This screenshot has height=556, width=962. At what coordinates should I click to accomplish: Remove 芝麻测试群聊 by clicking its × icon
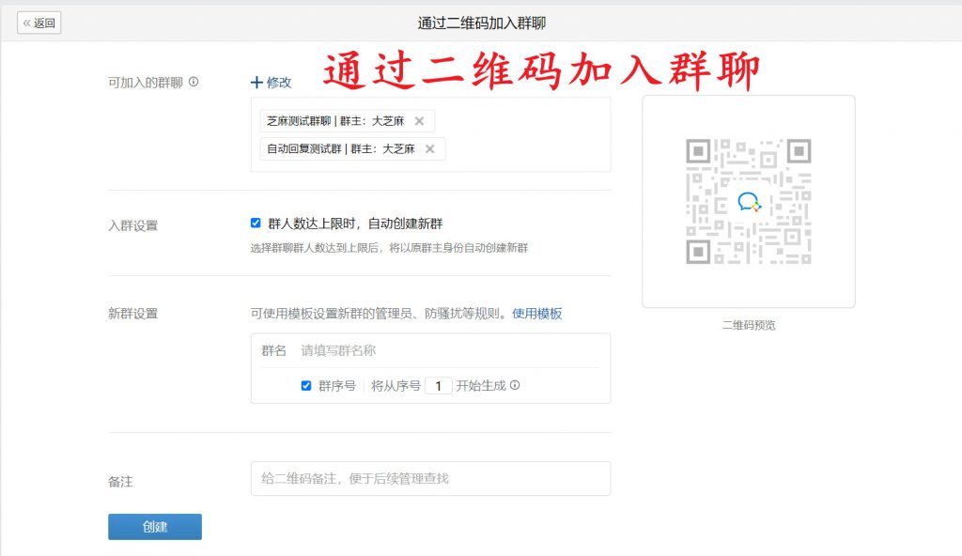tap(419, 120)
